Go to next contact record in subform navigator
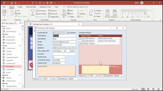This screenshot has height=91, width=163. [97, 76]
